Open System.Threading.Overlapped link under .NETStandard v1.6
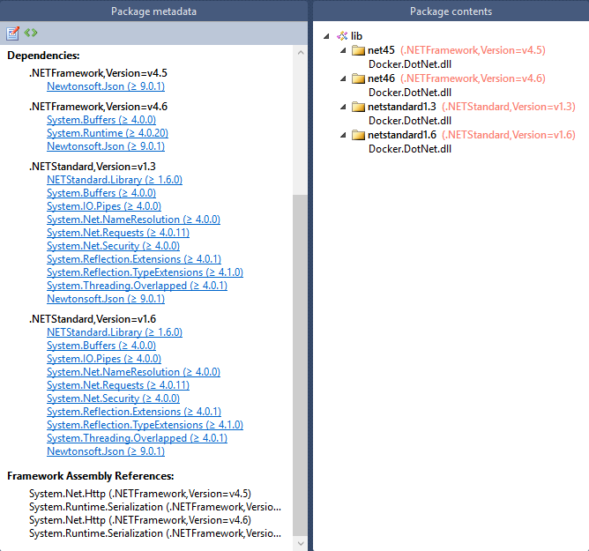Screen dimensions: 589x551 tap(137, 438)
